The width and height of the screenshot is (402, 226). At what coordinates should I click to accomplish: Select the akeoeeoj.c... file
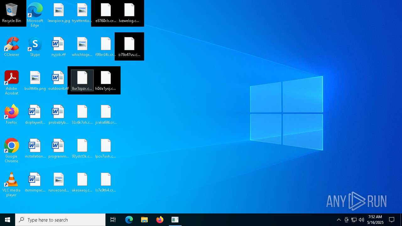pyautogui.click(x=82, y=183)
